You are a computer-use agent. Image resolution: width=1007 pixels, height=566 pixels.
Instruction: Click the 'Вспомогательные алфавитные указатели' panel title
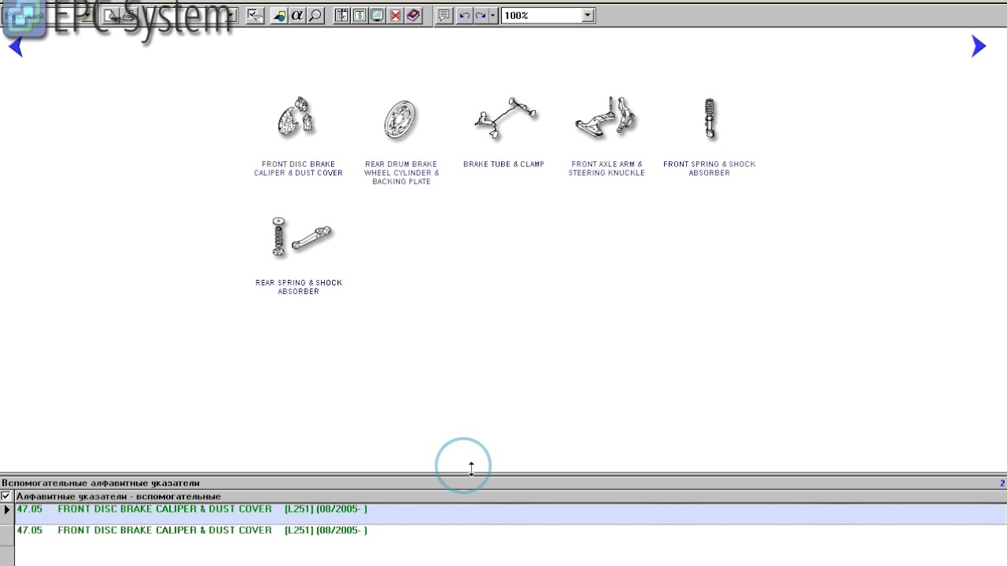click(x=101, y=483)
